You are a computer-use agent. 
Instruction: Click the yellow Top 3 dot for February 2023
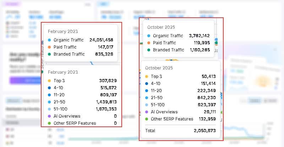(x=49, y=81)
